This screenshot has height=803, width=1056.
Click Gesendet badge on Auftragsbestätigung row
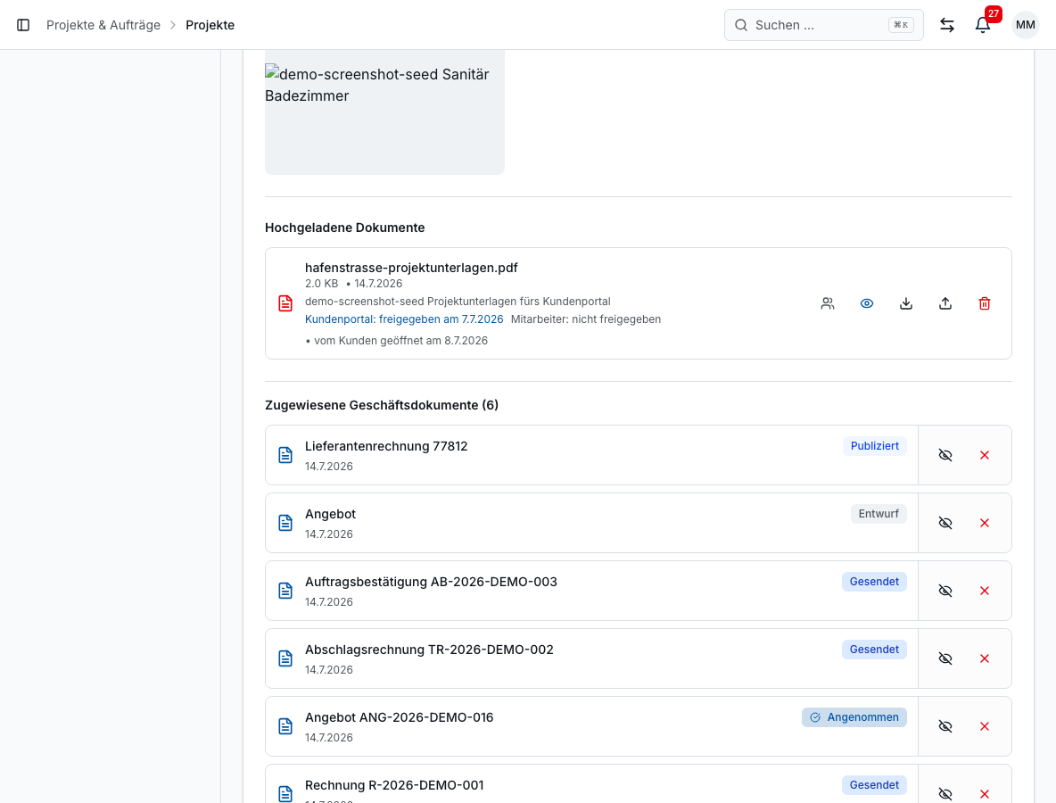(x=873, y=582)
